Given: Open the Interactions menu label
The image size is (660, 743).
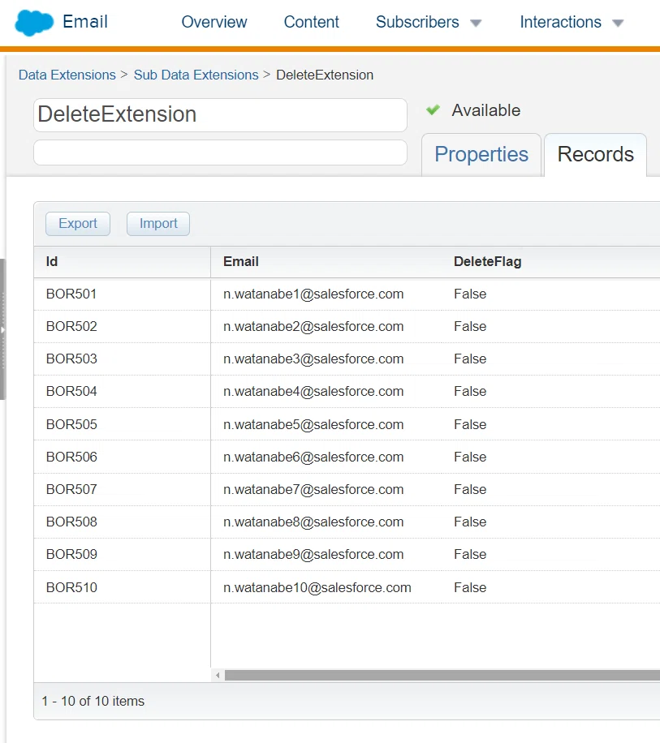Looking at the screenshot, I should pos(560,22).
